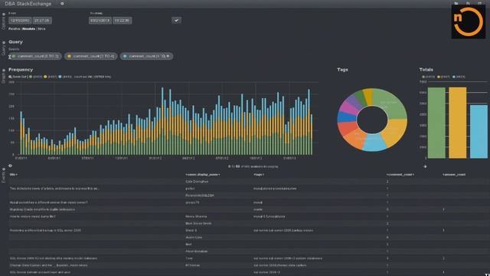The width and height of the screenshot is (490, 276).
Task: Edit the To date field
Action: (x=100, y=21)
